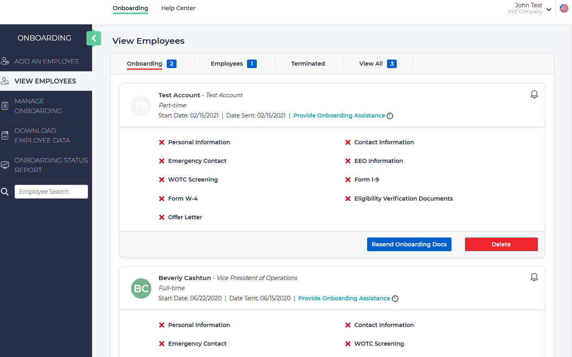Click the bell icon for Test Account
Viewport: 572px width, 357px height.
[x=534, y=94]
